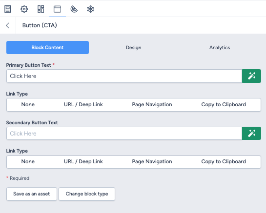Click the Change block type button
The width and height of the screenshot is (266, 213).
point(87,194)
